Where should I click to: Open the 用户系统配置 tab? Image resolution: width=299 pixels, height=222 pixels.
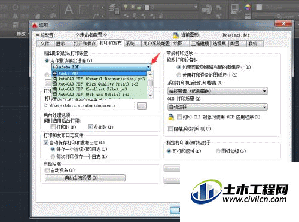156,44
